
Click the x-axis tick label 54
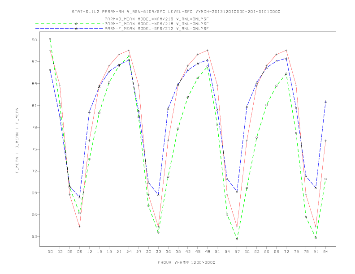point(227,252)
